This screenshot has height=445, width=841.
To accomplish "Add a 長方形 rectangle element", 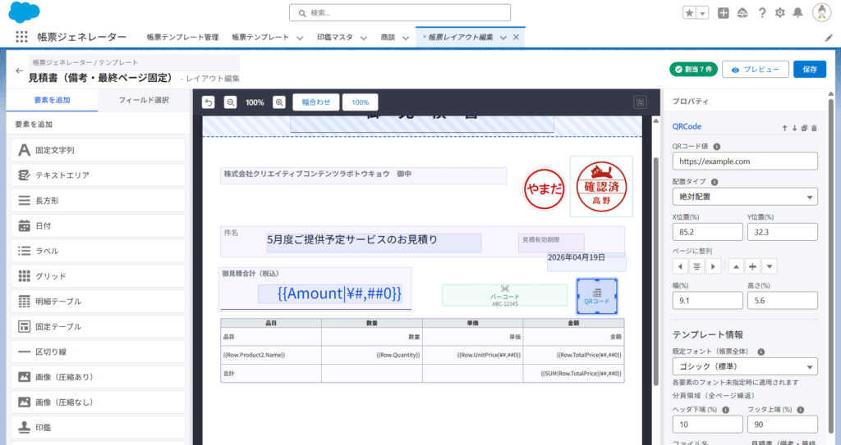I will [x=98, y=200].
